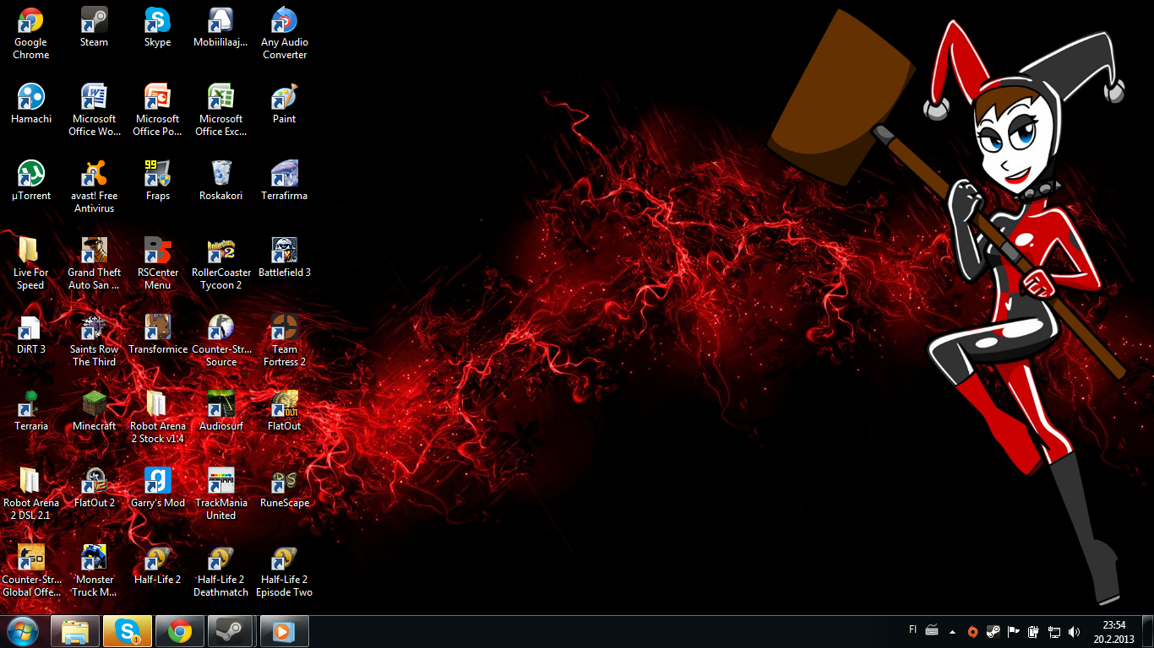Select the Monster Truck Madness shortcut

click(x=94, y=571)
